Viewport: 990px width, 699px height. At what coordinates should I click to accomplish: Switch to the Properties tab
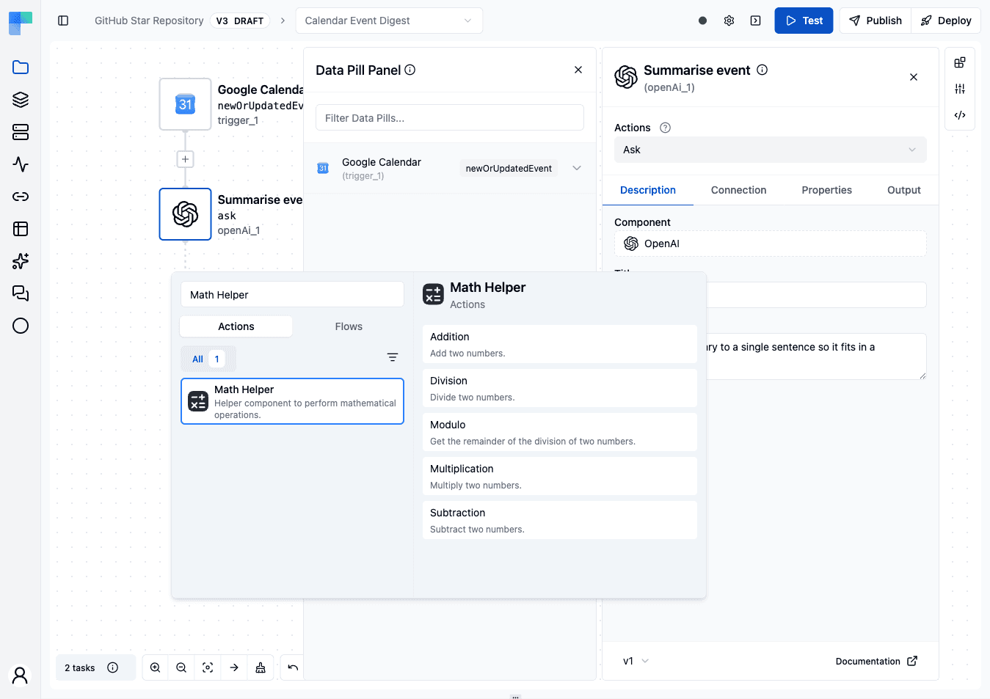click(826, 190)
